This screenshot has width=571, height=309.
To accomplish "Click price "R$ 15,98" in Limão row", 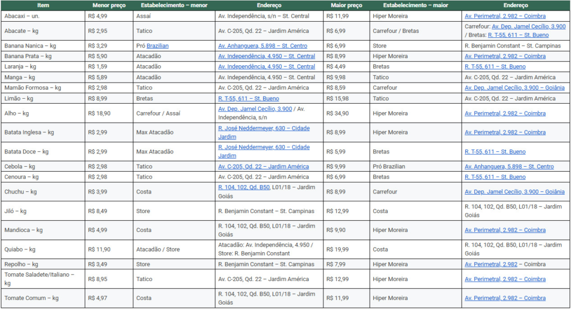I will point(337,99).
